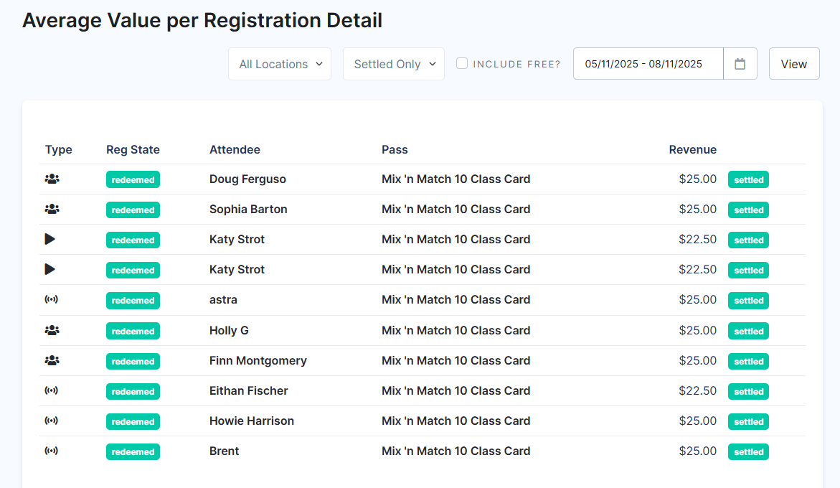Click the settled badge for Doug Ferguso
840x488 pixels.
click(748, 179)
